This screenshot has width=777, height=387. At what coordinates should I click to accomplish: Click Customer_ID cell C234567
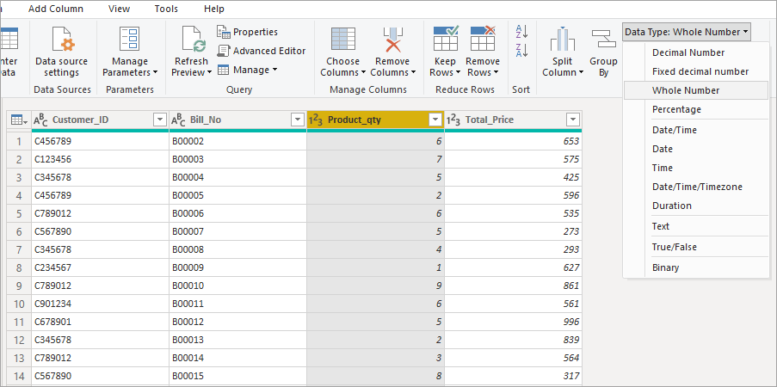coord(100,267)
